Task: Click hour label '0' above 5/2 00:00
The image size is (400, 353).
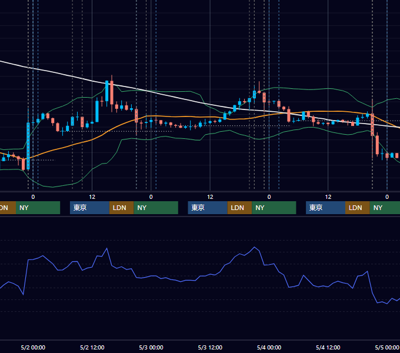Action: [x=33, y=197]
